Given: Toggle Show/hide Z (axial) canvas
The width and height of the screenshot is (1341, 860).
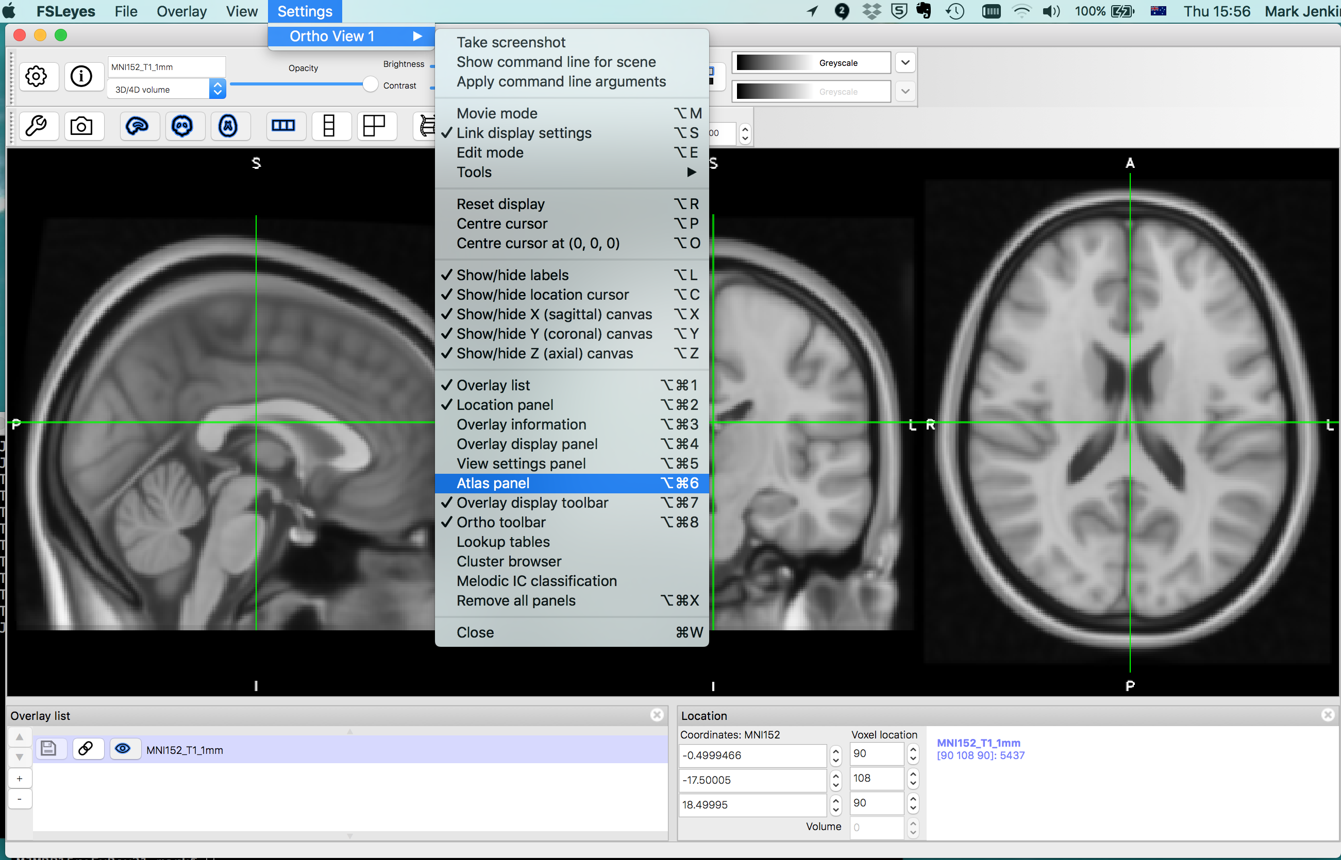Looking at the screenshot, I should 572,353.
